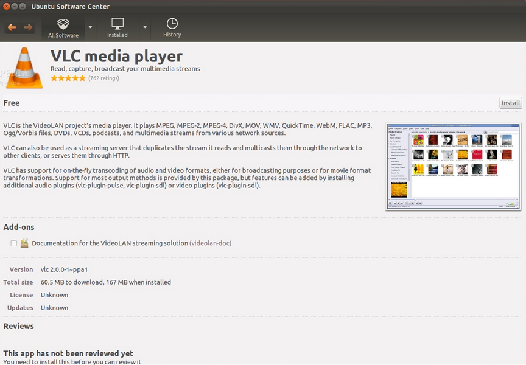The width and height of the screenshot is (526, 365).
Task: Click the tagline 'Read, capture, broadcast your multimedia streams'
Action: tap(125, 69)
